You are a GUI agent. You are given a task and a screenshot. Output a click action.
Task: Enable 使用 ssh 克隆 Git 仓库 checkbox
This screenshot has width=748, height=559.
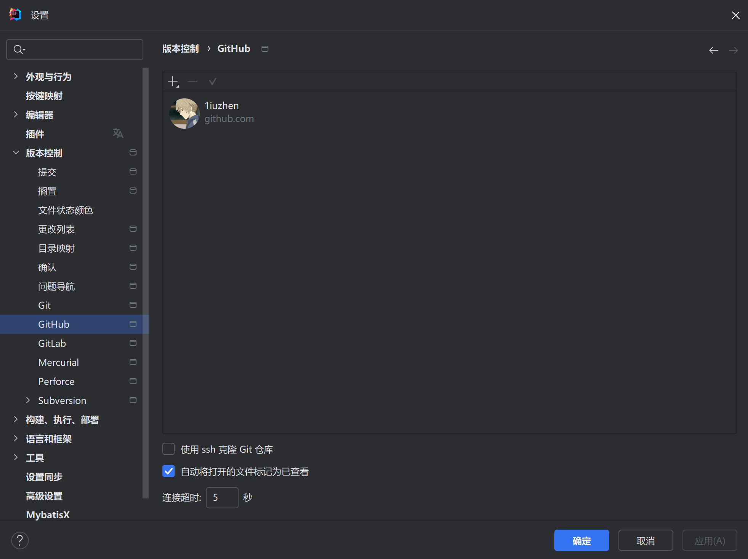click(169, 449)
